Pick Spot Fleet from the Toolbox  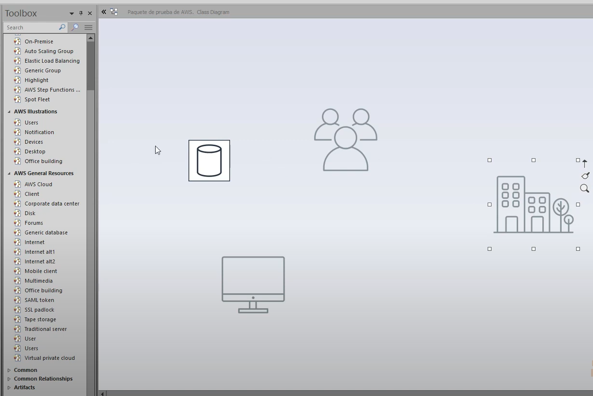[x=37, y=99]
